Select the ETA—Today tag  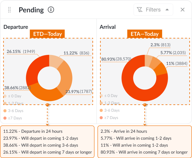point(145,34)
